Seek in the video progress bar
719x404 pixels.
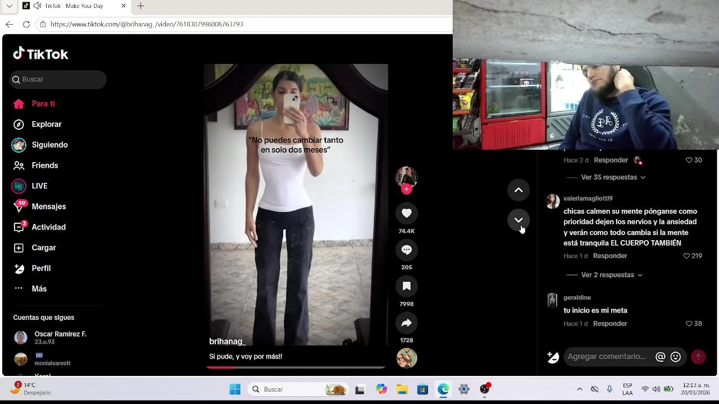click(295, 368)
